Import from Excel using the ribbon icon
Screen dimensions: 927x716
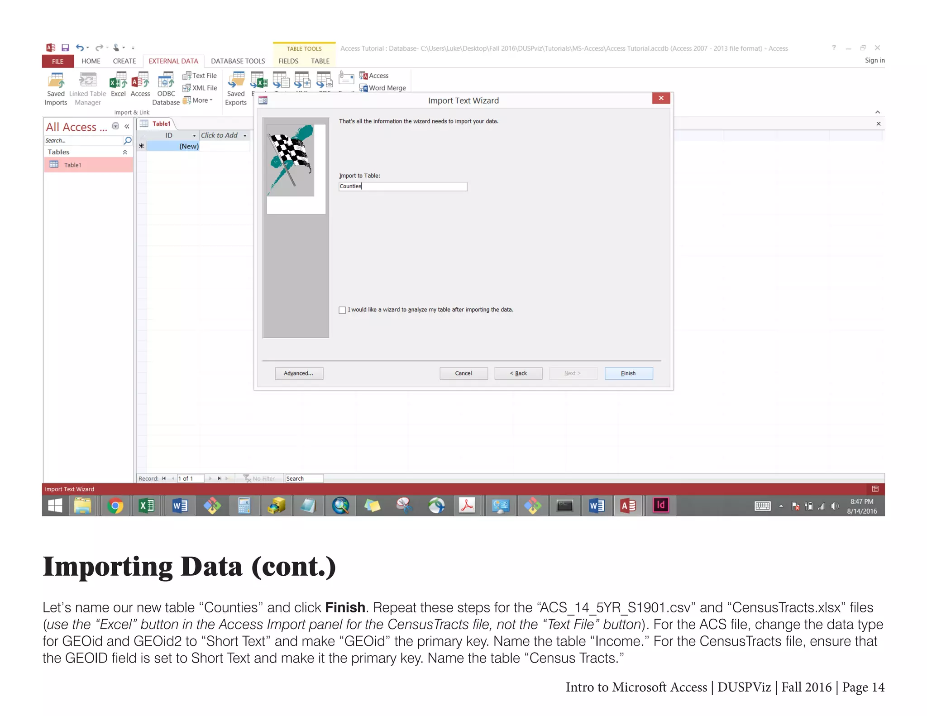click(x=118, y=85)
